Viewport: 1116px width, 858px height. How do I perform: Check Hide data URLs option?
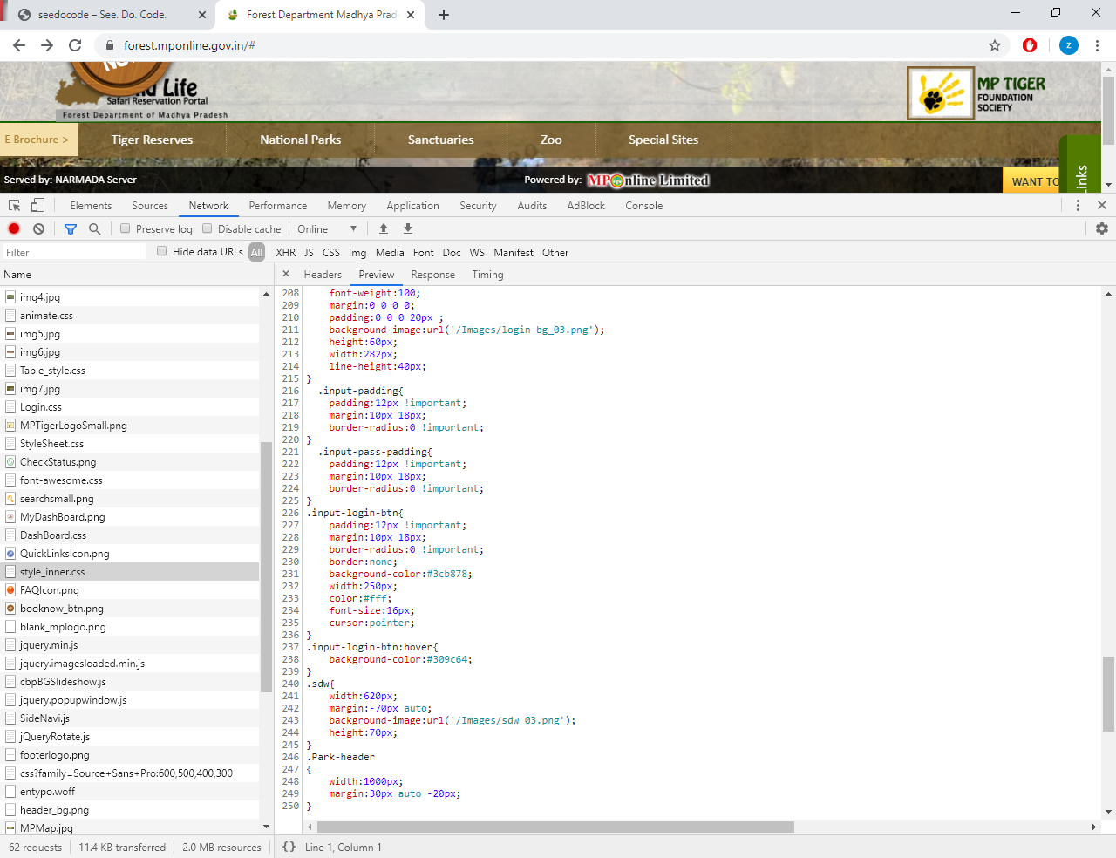tap(162, 251)
